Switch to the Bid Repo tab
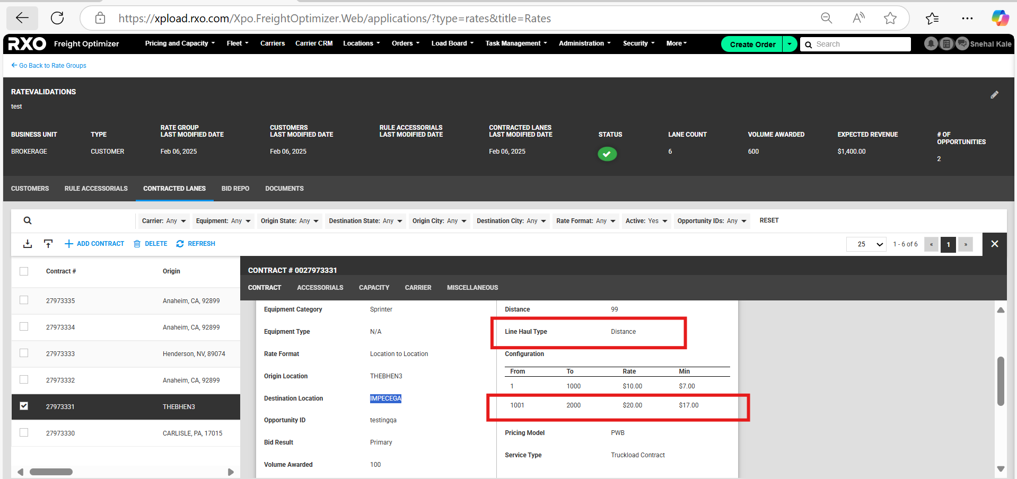The width and height of the screenshot is (1017, 479). tap(235, 189)
